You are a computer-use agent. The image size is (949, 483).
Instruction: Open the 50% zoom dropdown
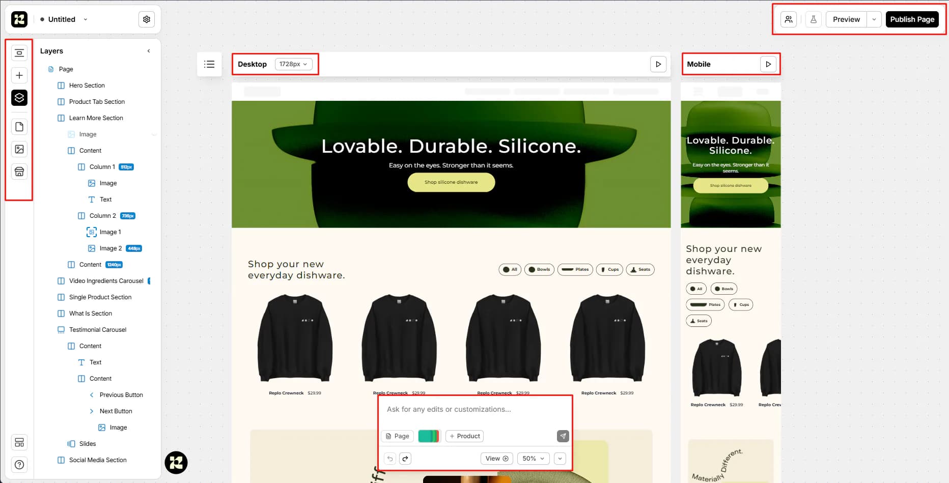(x=534, y=459)
